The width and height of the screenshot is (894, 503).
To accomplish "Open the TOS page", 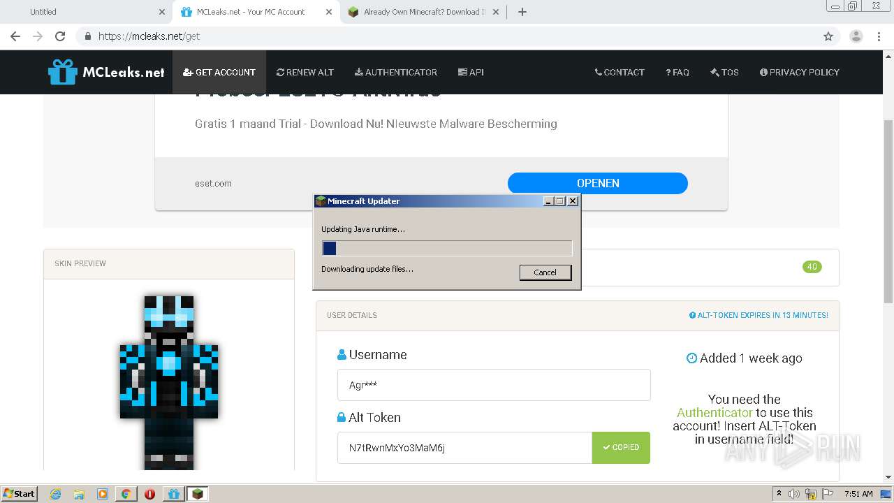I will coord(724,72).
